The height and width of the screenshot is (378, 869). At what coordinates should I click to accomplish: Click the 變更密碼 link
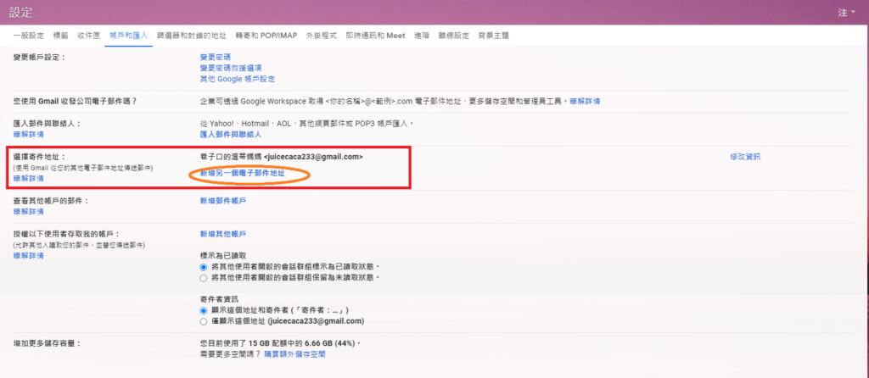[216, 57]
